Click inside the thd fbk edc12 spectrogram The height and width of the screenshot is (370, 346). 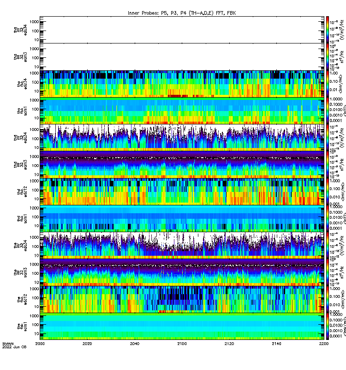(182, 191)
